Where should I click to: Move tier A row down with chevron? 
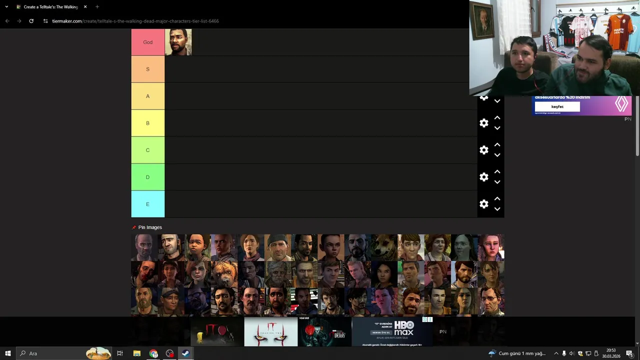(497, 101)
